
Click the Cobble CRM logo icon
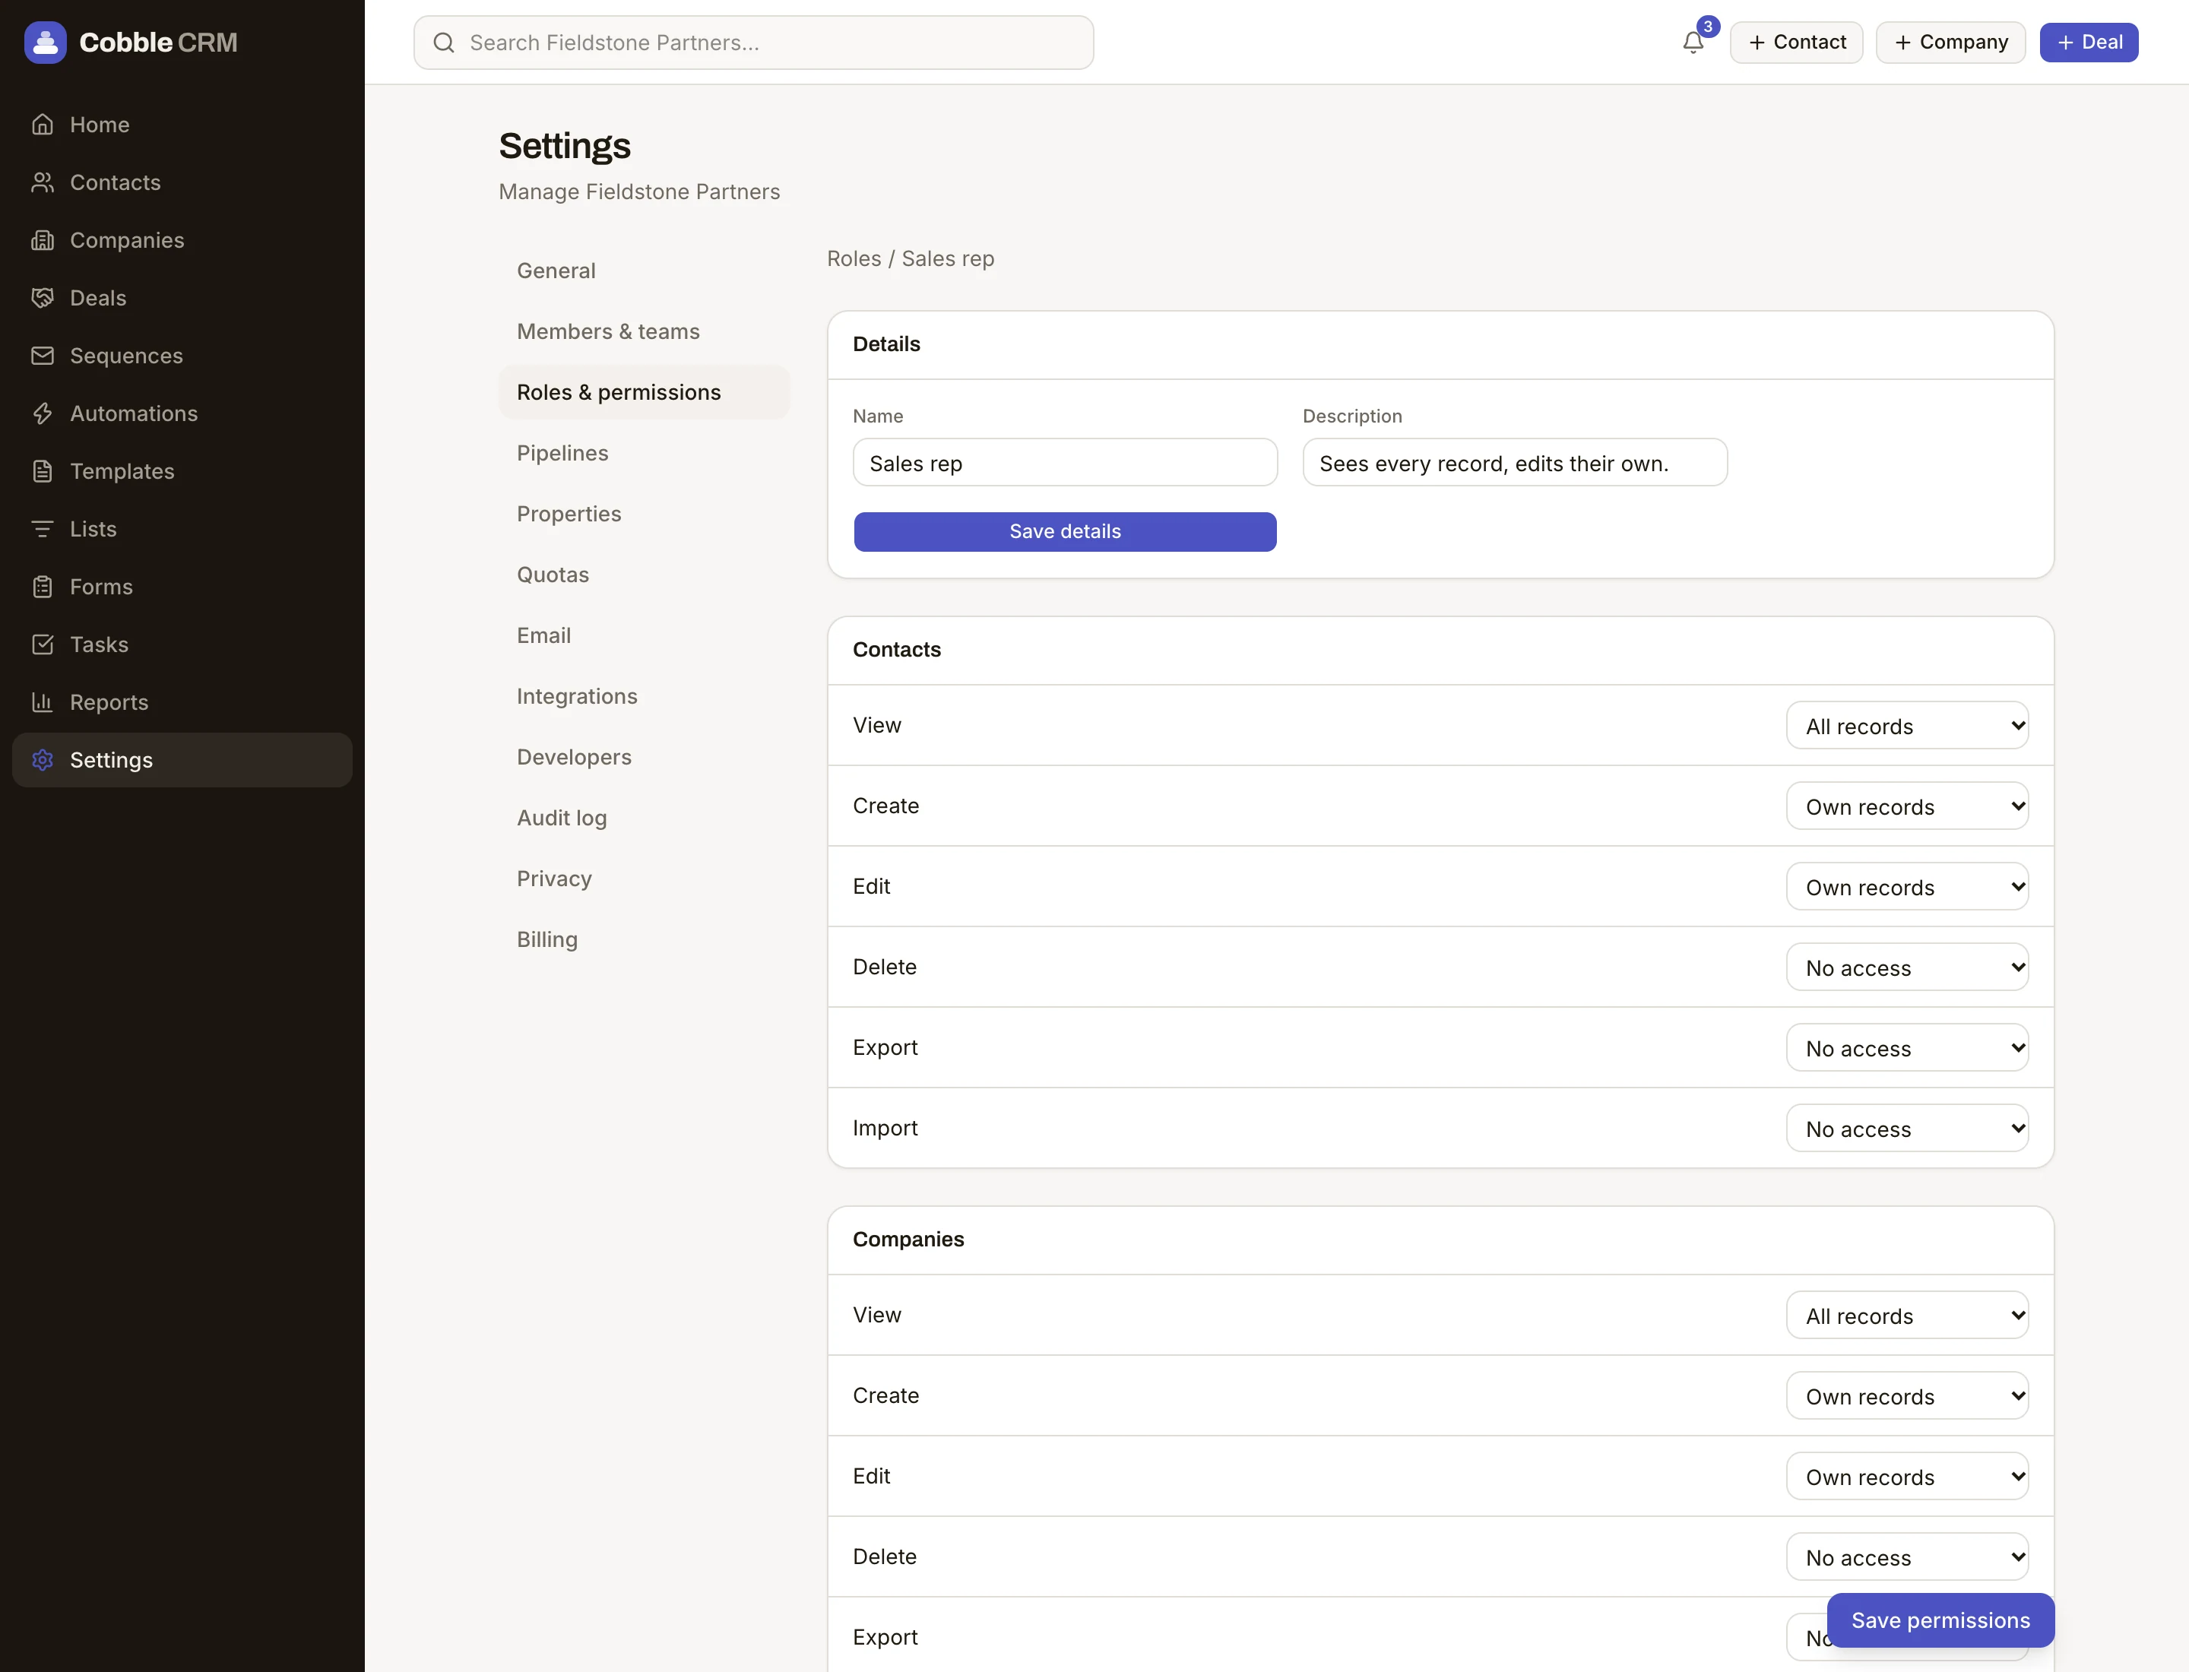pos(45,42)
